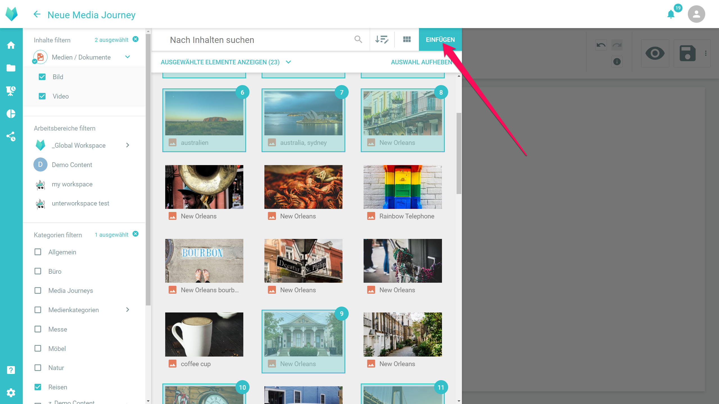
Task: Uncheck the Video checkbox
Action: tap(42, 96)
